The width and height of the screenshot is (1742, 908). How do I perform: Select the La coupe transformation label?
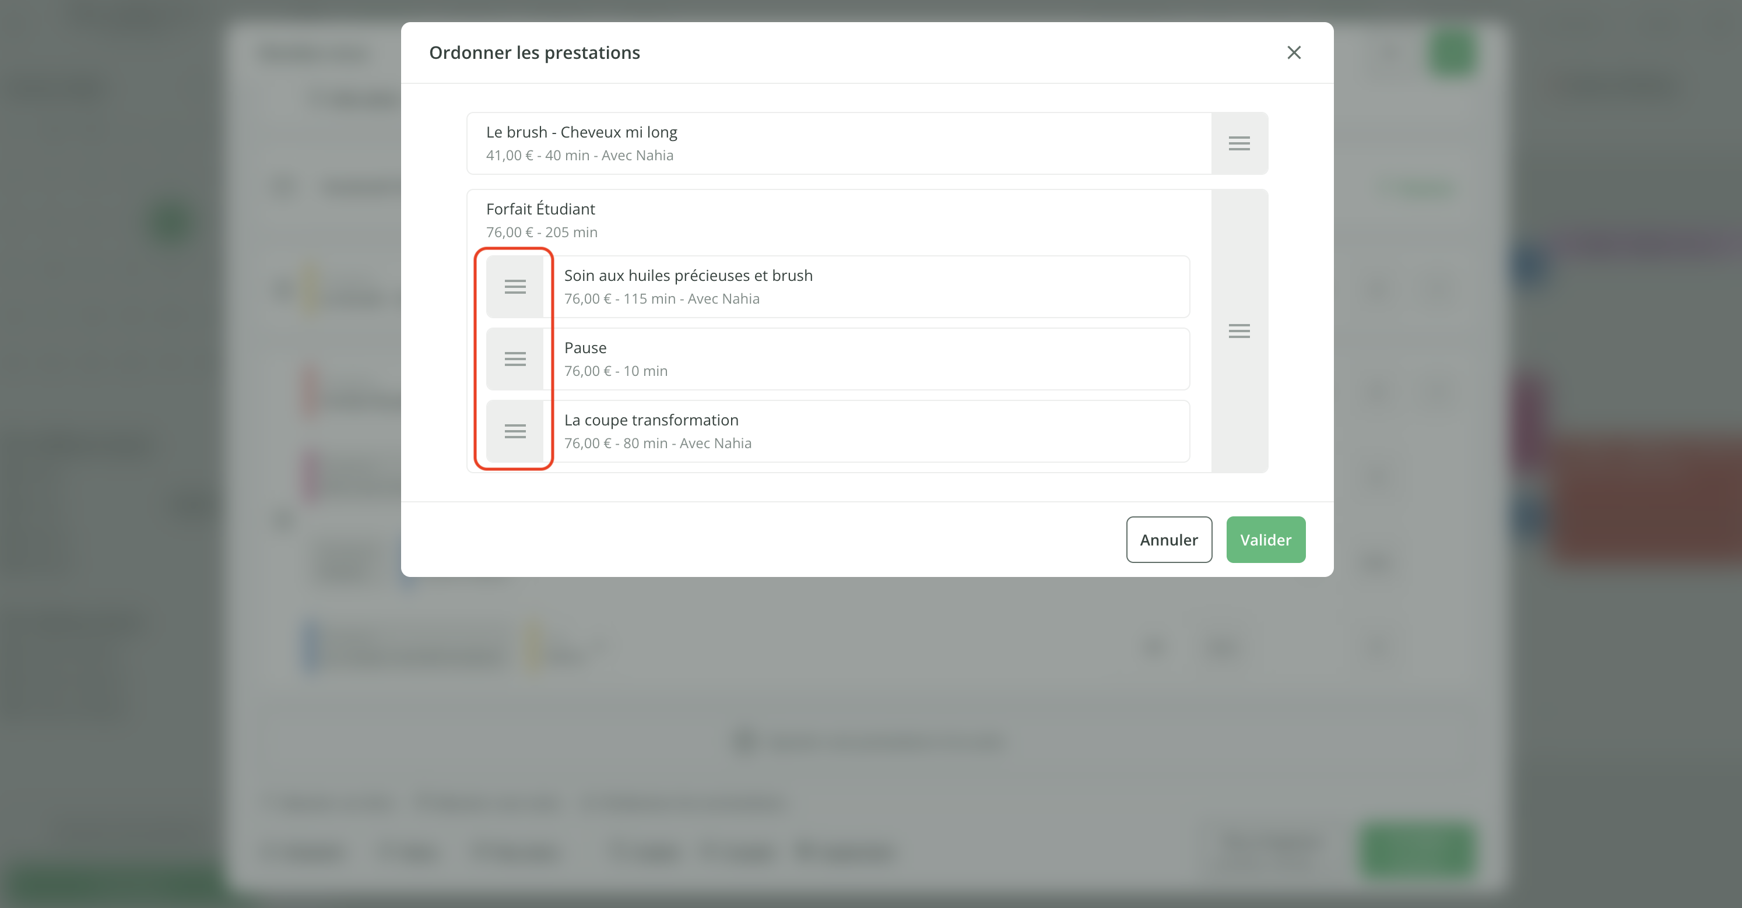(651, 421)
